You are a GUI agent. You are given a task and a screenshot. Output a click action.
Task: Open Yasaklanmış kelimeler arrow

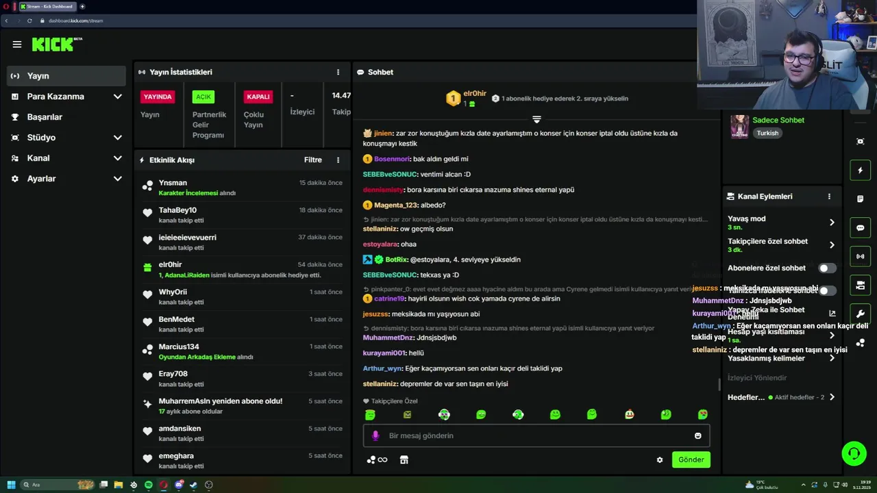coord(832,358)
